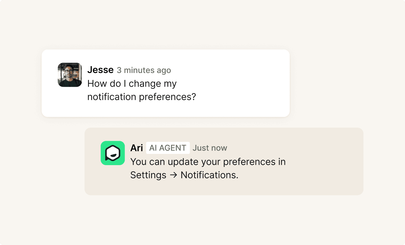Click the green Ari agent logo icon
This screenshot has height=245, width=405.
pyautogui.click(x=113, y=153)
